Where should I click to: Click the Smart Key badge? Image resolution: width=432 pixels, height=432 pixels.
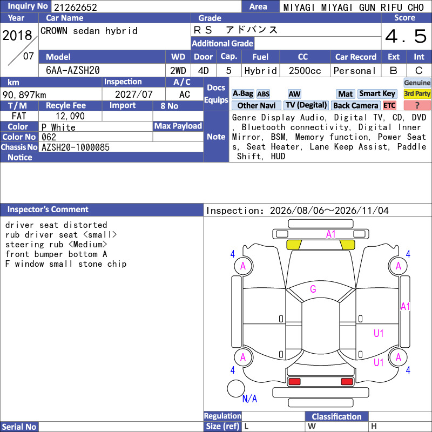click(x=377, y=94)
